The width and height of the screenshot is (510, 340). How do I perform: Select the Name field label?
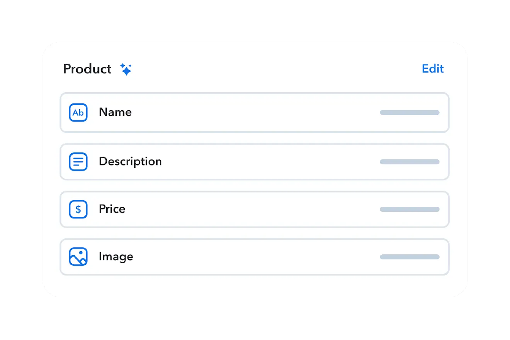click(115, 112)
